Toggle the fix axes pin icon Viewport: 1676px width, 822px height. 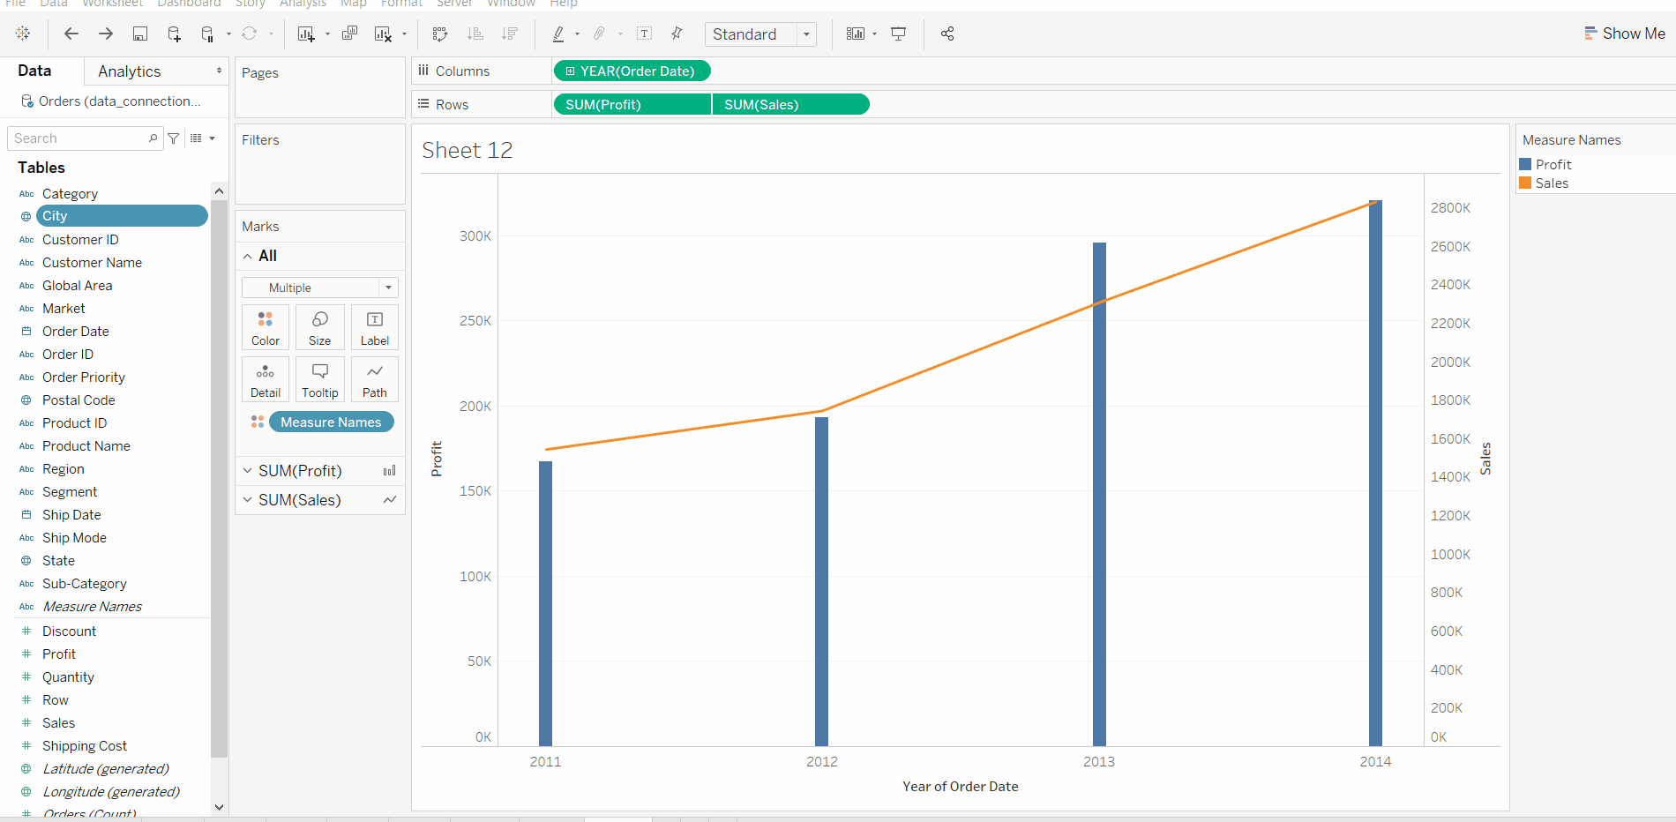[677, 34]
